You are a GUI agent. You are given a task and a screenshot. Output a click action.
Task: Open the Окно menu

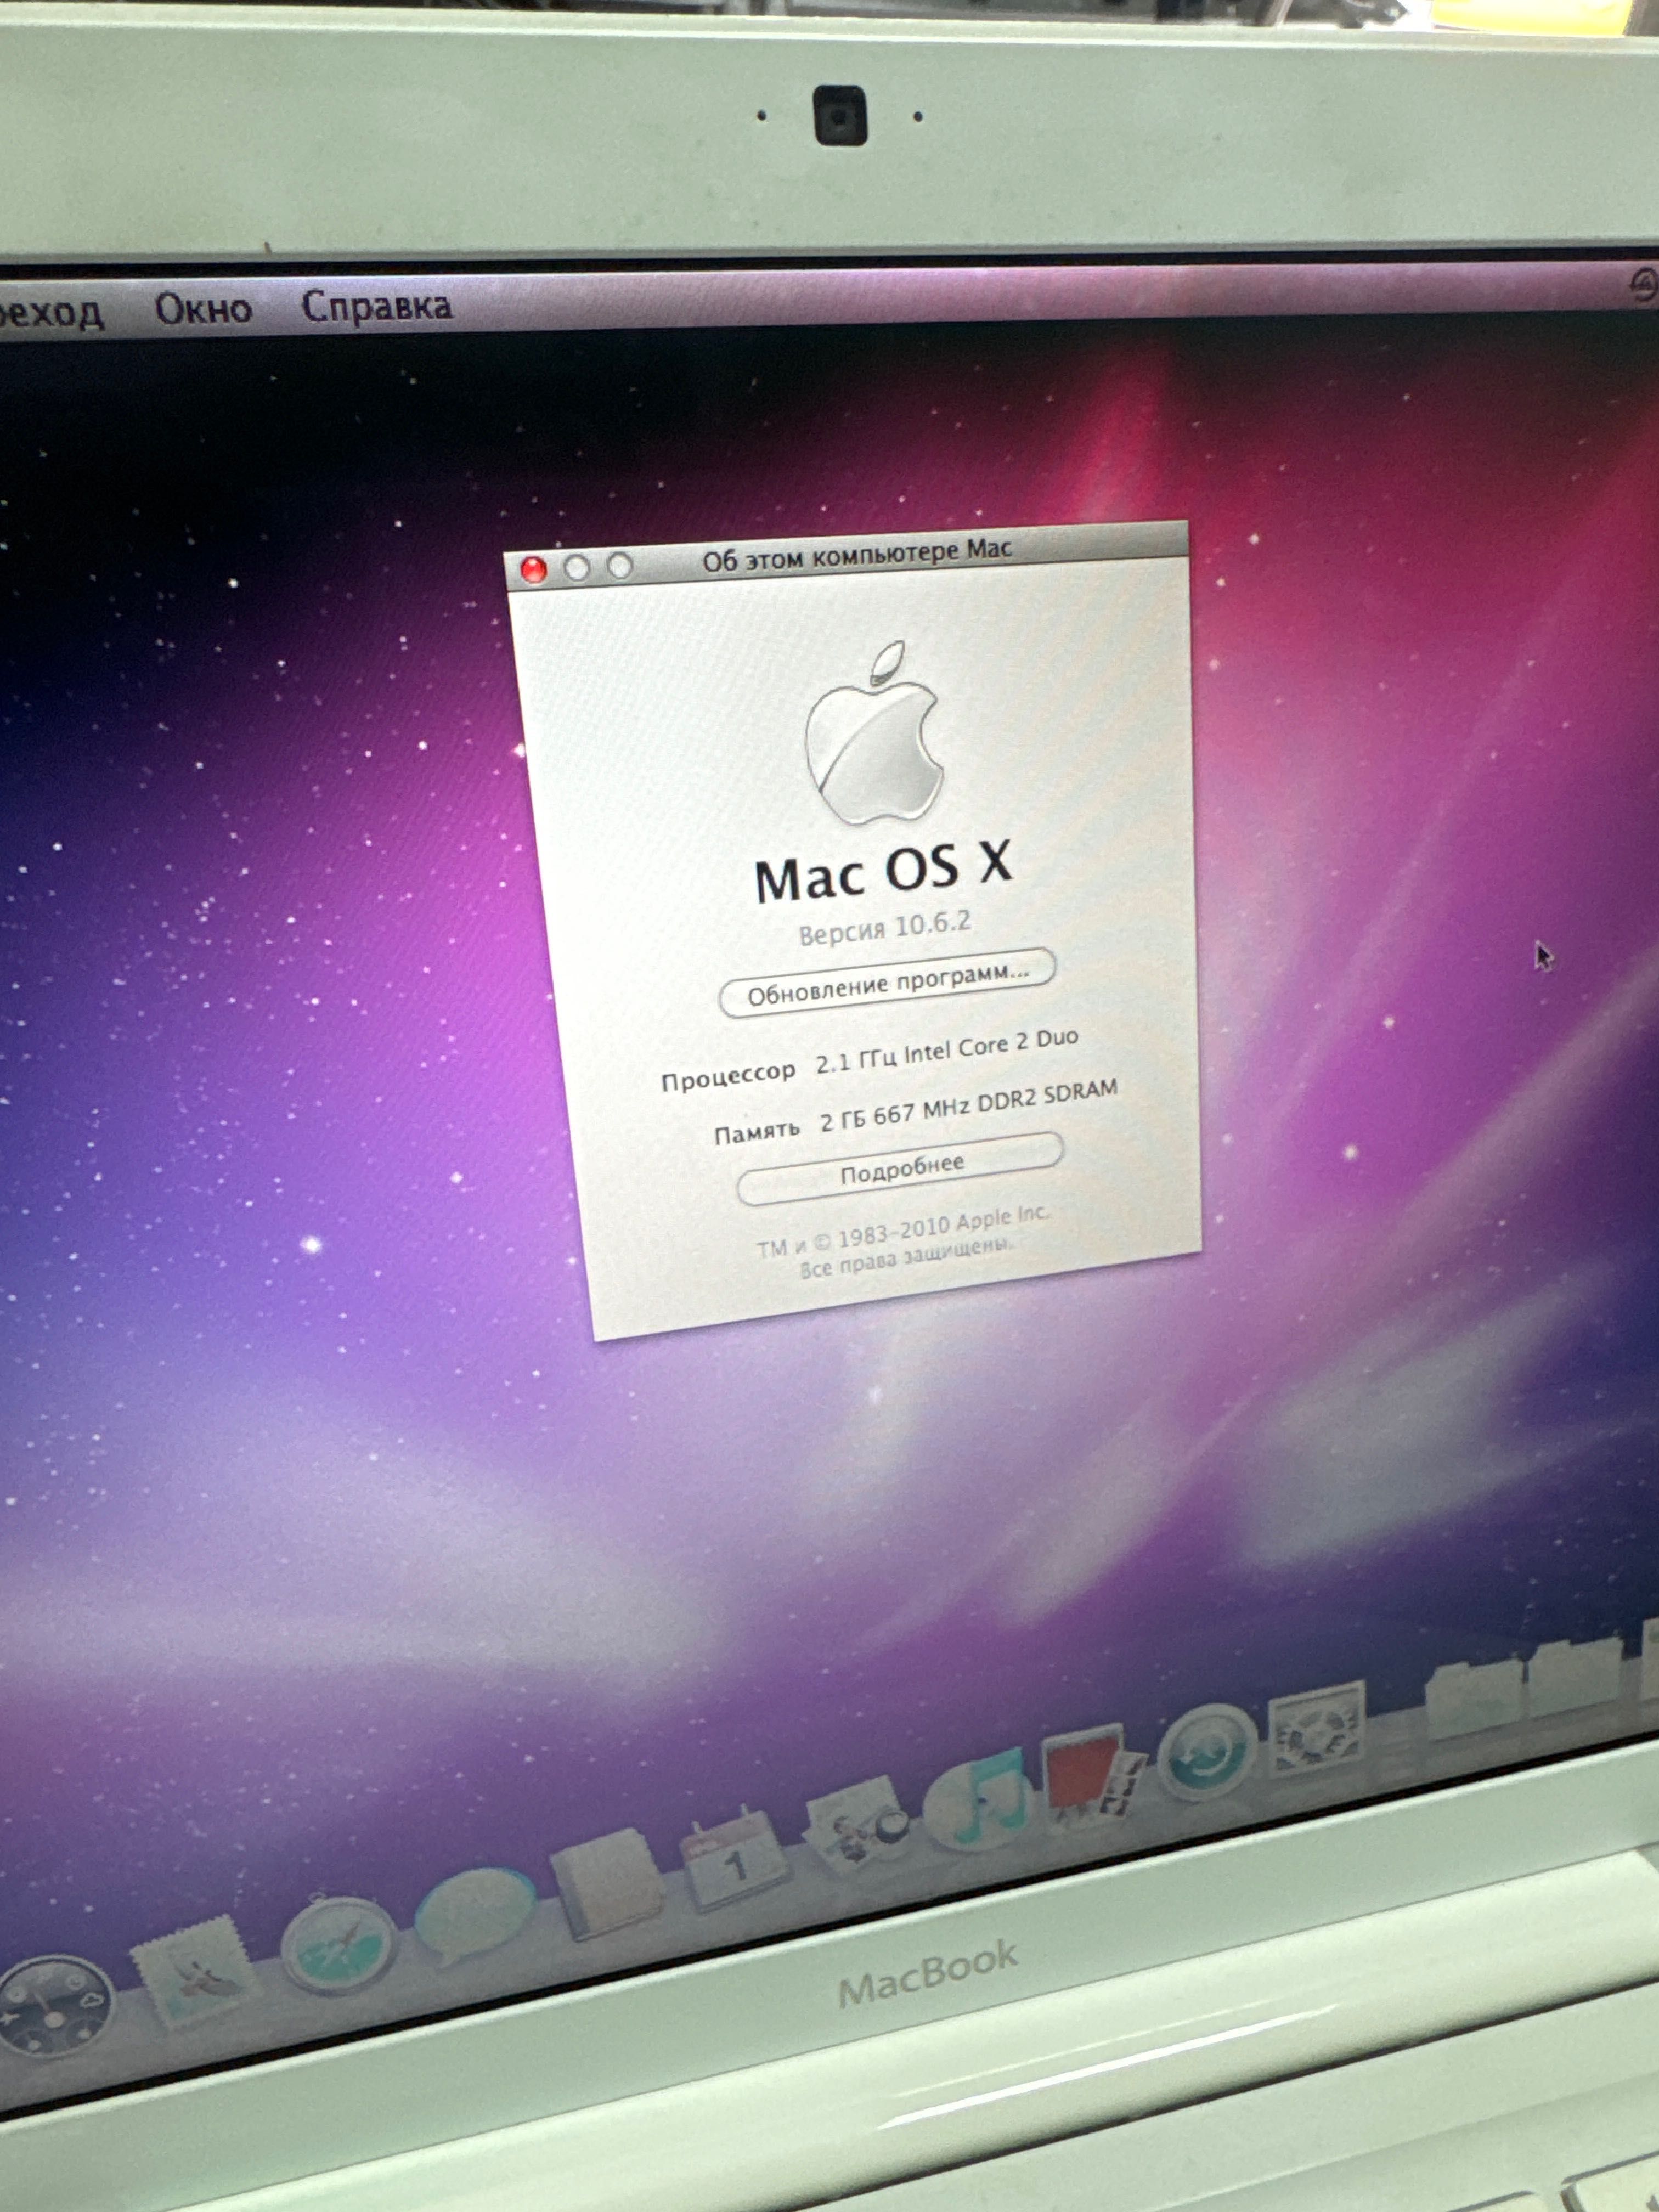tap(203, 309)
